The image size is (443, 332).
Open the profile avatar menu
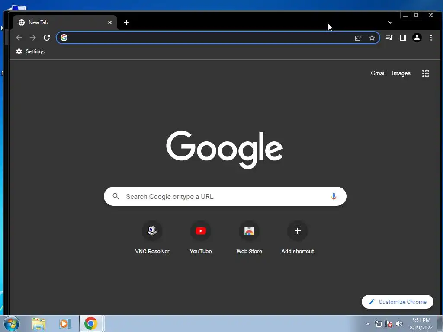click(417, 38)
